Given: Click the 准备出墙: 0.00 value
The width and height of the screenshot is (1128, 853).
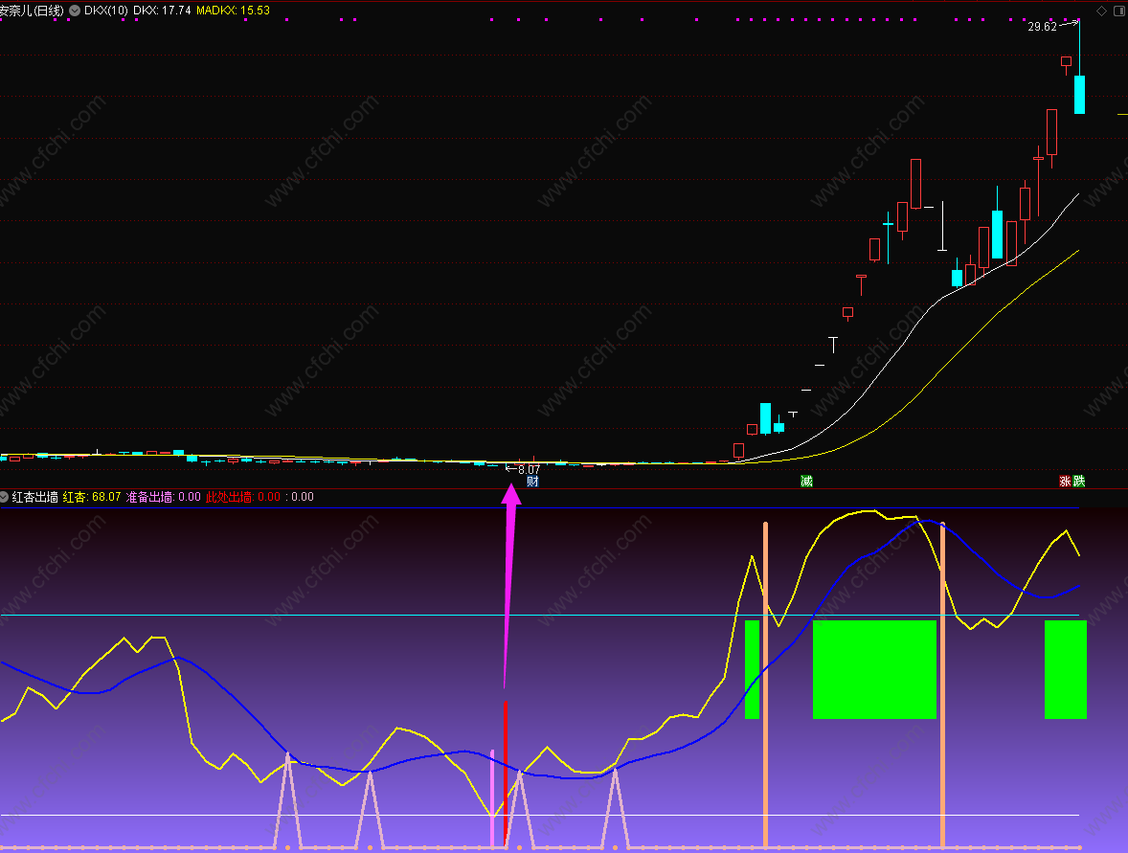Looking at the screenshot, I should click(x=164, y=497).
